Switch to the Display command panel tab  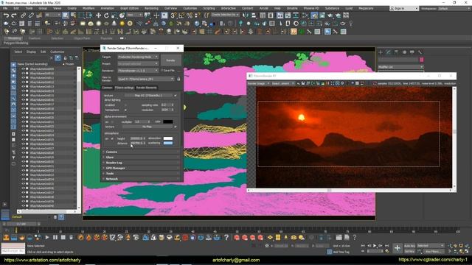[x=412, y=52]
